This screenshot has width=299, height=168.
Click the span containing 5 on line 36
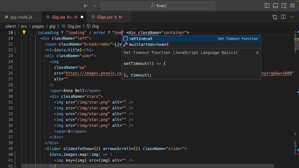pyautogui.click(x=71, y=132)
